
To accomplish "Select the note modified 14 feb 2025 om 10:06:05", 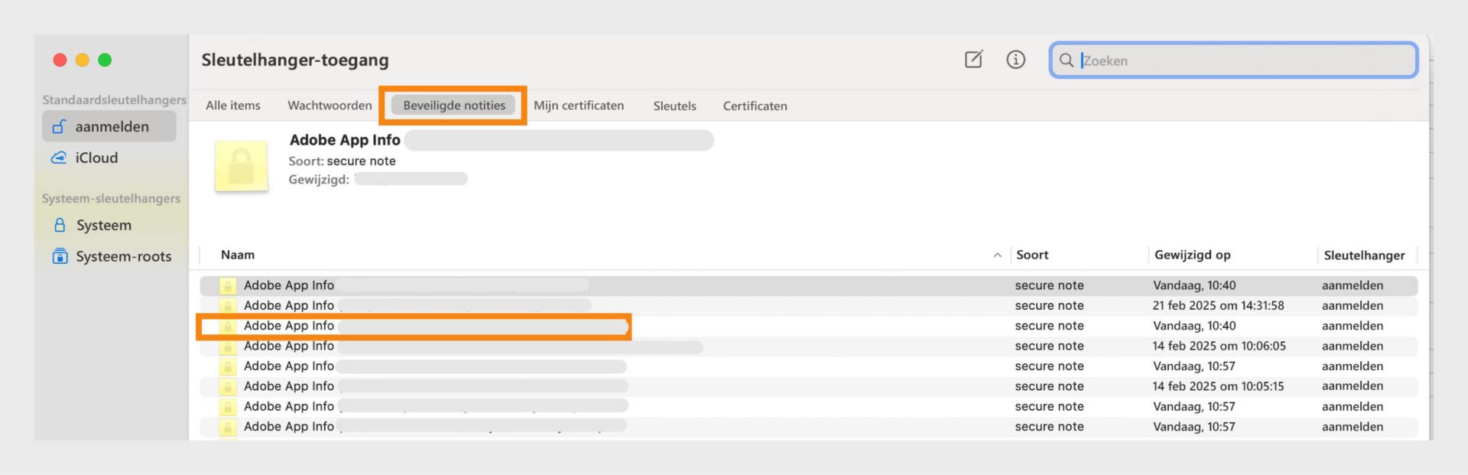I will 808,346.
